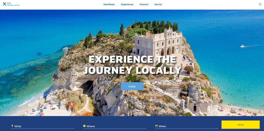The image size is (264, 131).
Task: Click the white speedboat on the sea
Action: (242, 46)
